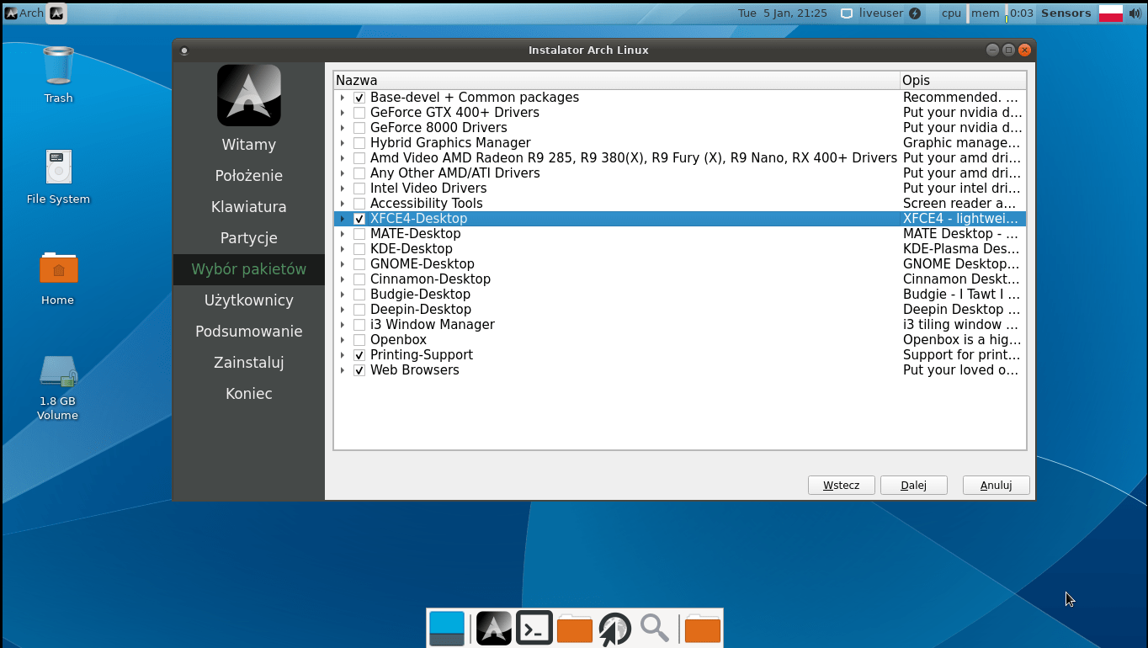Click the date and time clock
Image resolution: width=1148 pixels, height=648 pixels.
tap(782, 13)
